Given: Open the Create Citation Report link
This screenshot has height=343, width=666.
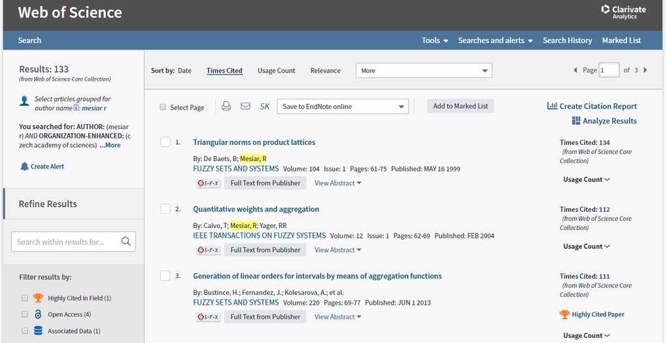Looking at the screenshot, I should click(x=598, y=106).
